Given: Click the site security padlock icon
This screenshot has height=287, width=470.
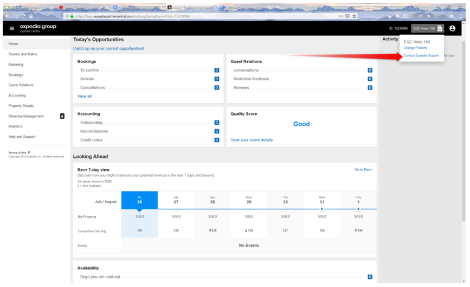Looking at the screenshot, I should [x=72, y=16].
